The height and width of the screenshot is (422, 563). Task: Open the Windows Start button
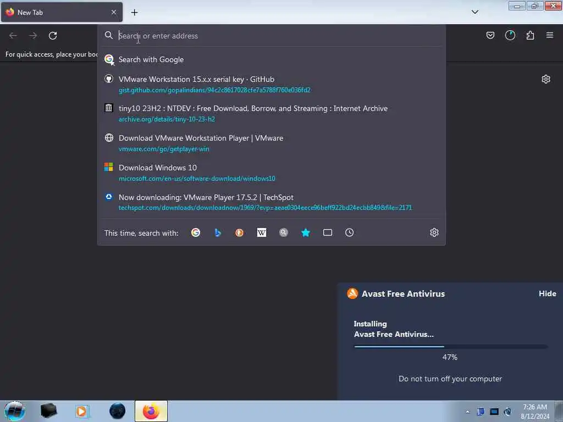click(15, 411)
